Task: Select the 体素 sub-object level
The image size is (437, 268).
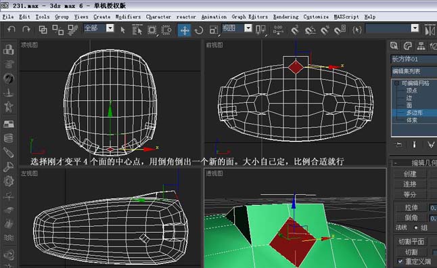Action: (412, 120)
